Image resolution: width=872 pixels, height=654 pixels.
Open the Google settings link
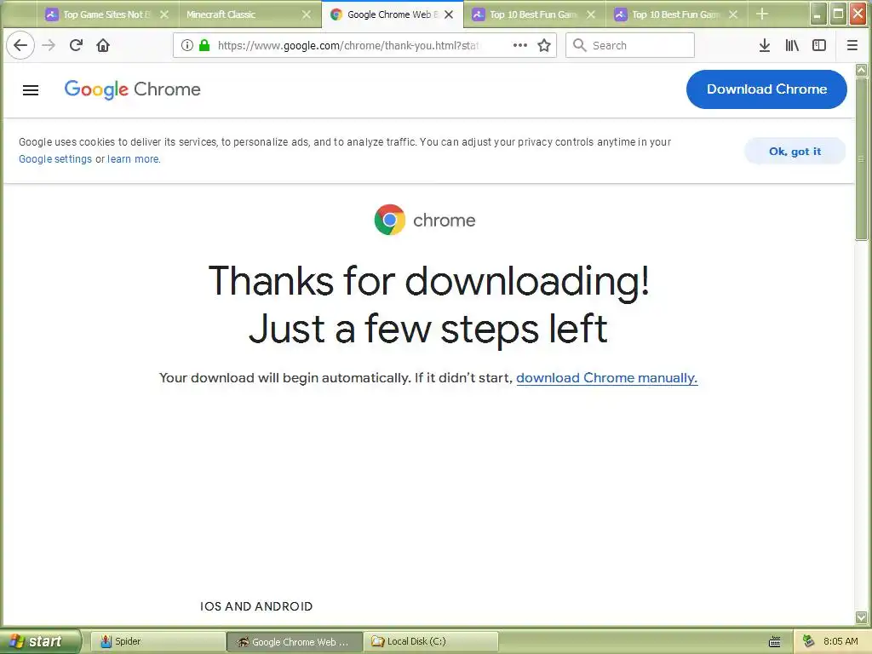point(55,159)
